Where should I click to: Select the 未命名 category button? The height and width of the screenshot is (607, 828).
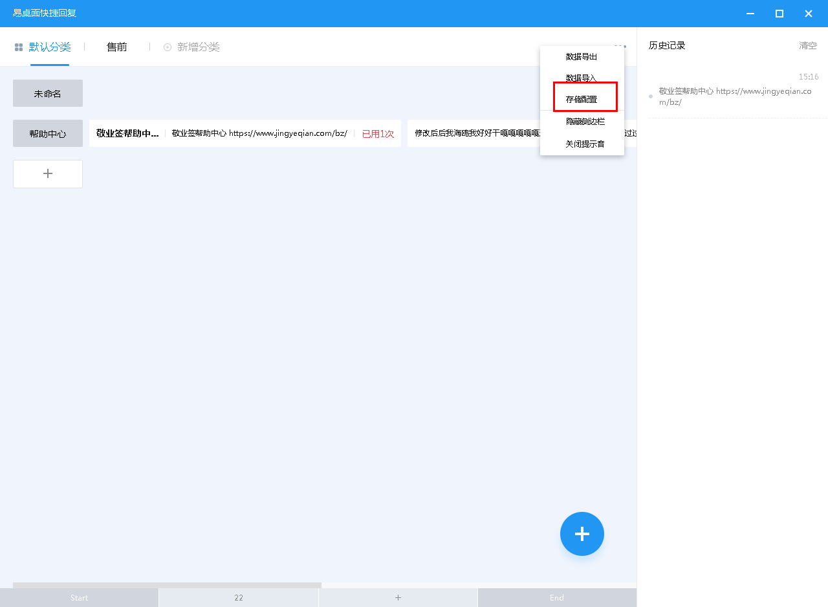click(x=47, y=93)
